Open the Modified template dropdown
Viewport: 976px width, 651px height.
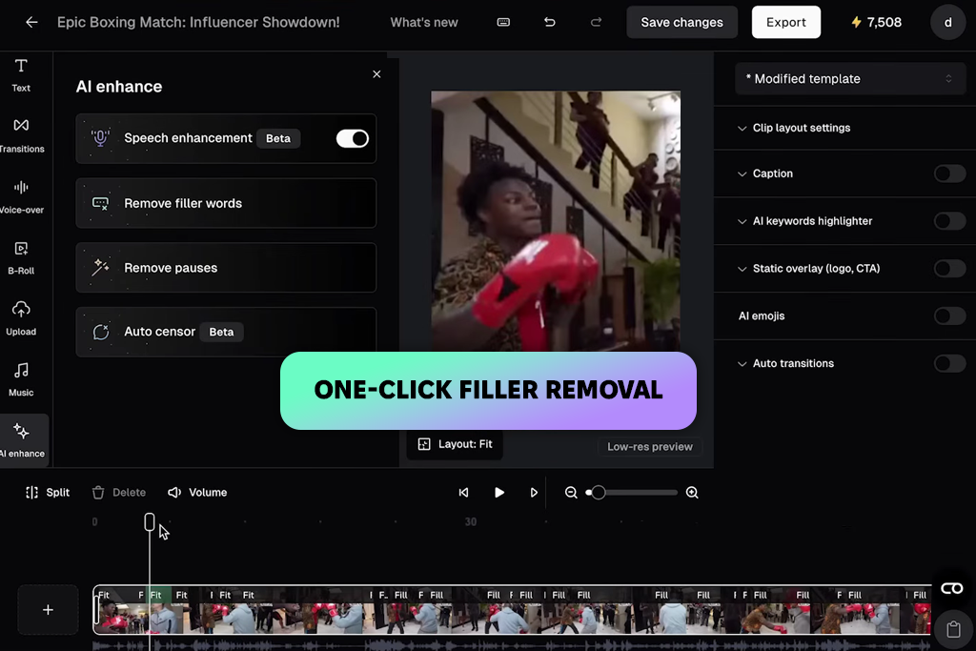pyautogui.click(x=849, y=79)
